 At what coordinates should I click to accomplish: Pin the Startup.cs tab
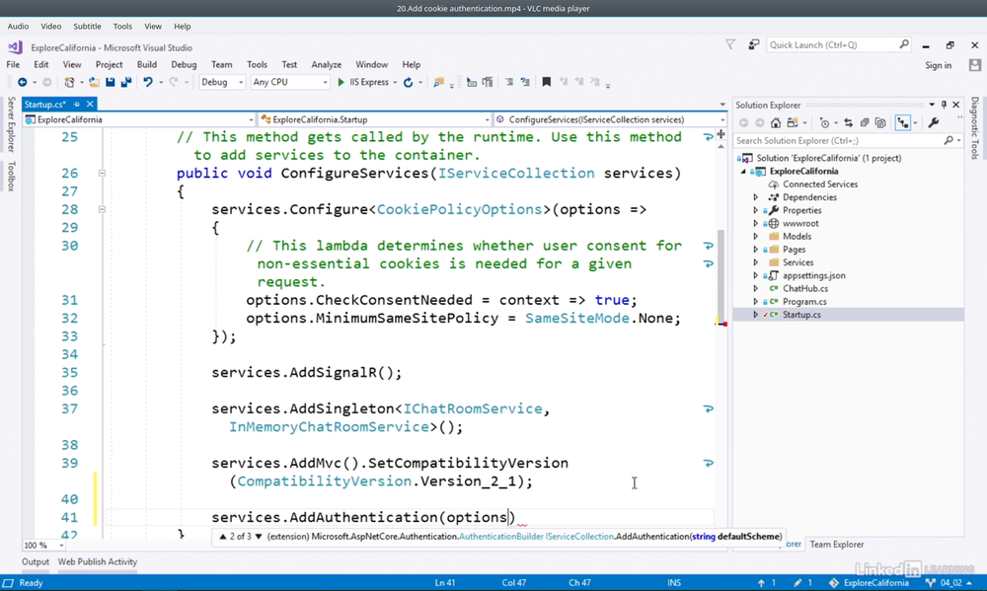point(77,105)
